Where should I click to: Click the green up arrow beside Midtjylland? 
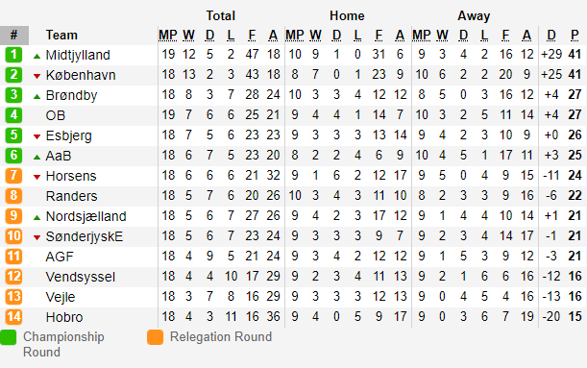tap(37, 57)
